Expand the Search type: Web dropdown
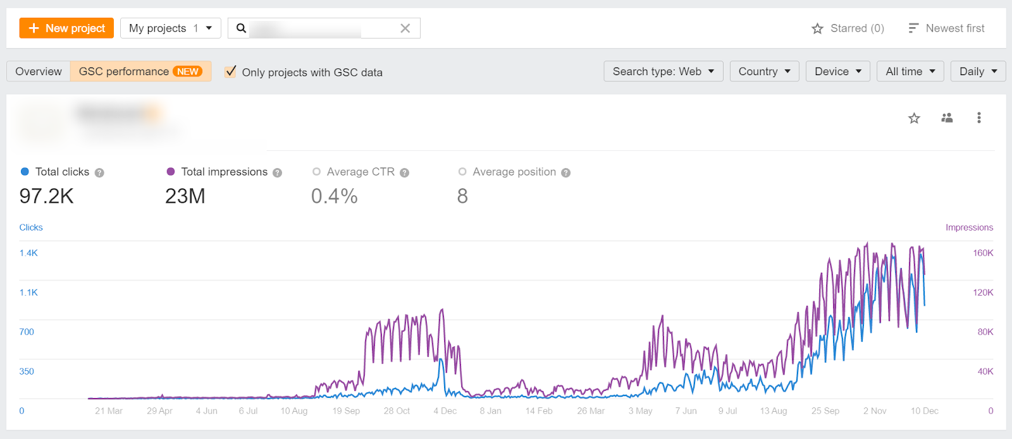 663,71
